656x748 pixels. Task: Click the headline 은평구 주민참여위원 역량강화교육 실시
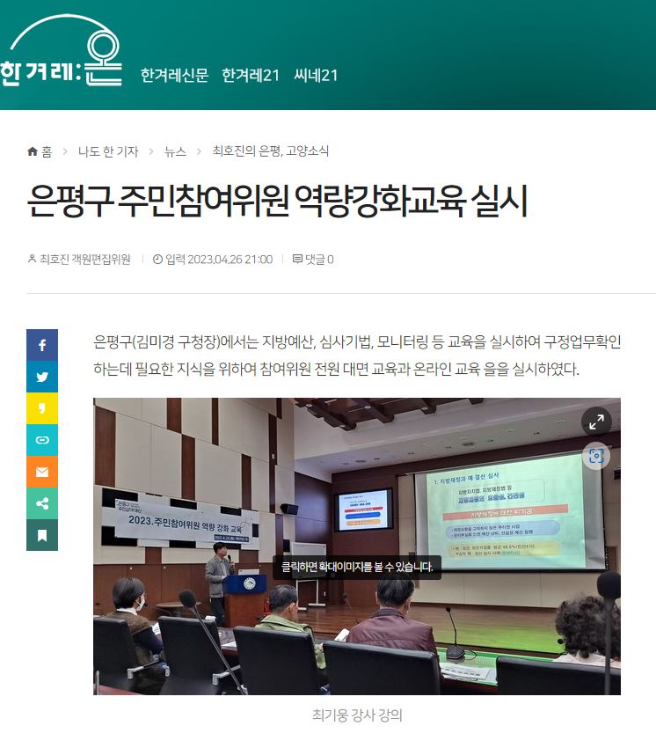(277, 202)
